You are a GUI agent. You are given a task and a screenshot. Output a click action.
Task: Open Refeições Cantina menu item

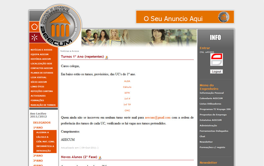pos(41,91)
